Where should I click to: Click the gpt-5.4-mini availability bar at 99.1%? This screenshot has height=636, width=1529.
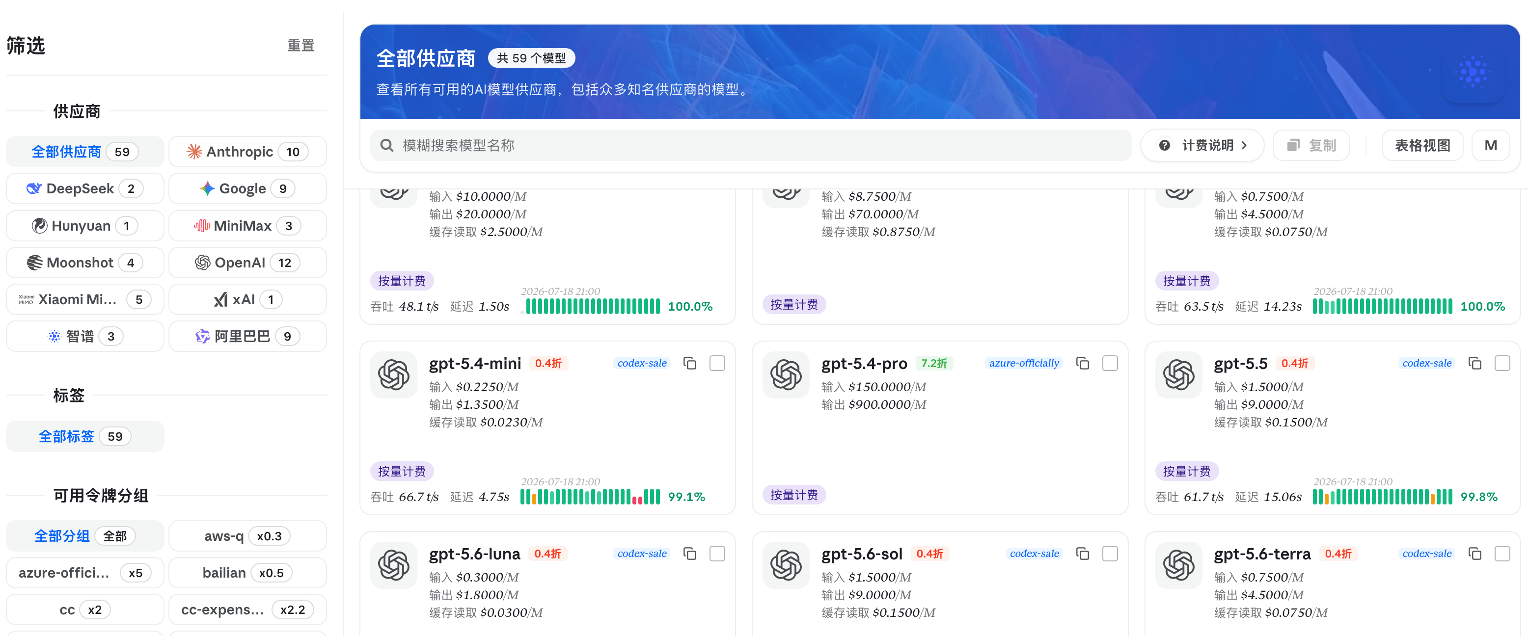click(x=590, y=497)
